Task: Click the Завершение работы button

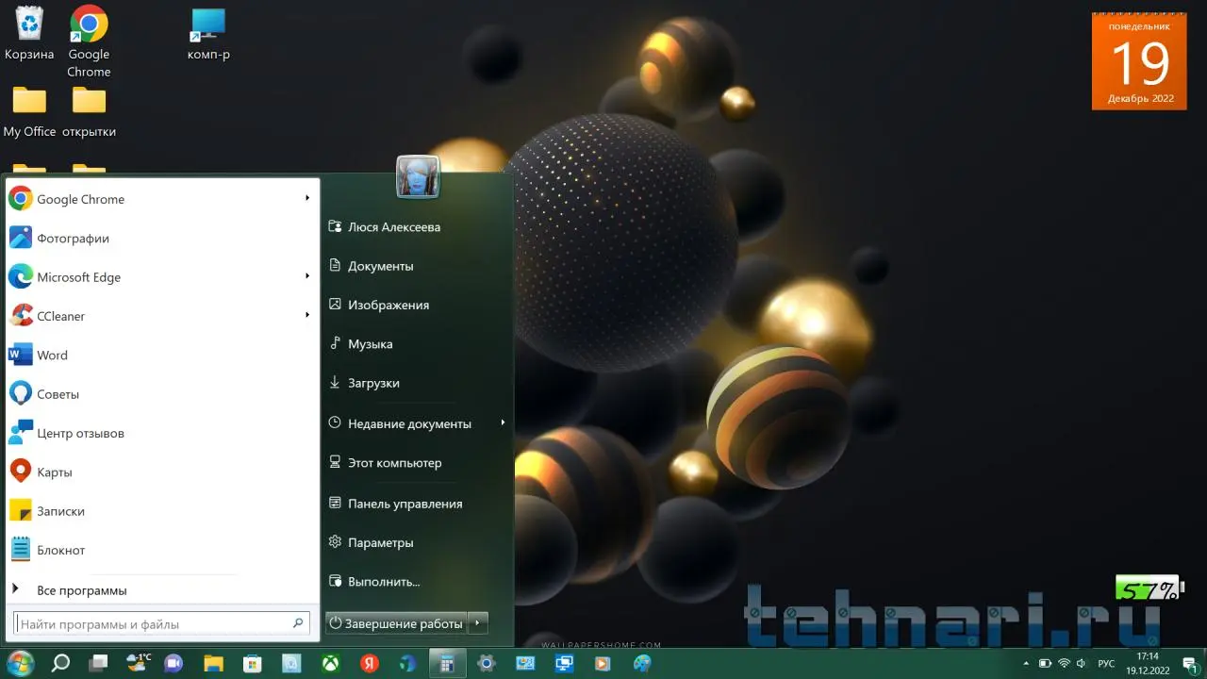Action: [x=396, y=623]
